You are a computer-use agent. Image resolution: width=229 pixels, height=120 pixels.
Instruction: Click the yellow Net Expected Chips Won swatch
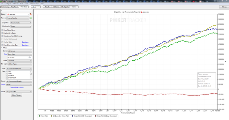[51, 116]
